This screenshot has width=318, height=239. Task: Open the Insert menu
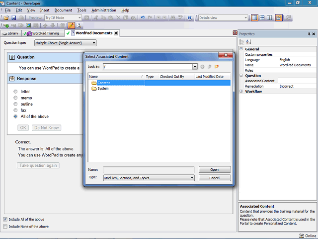click(45, 10)
